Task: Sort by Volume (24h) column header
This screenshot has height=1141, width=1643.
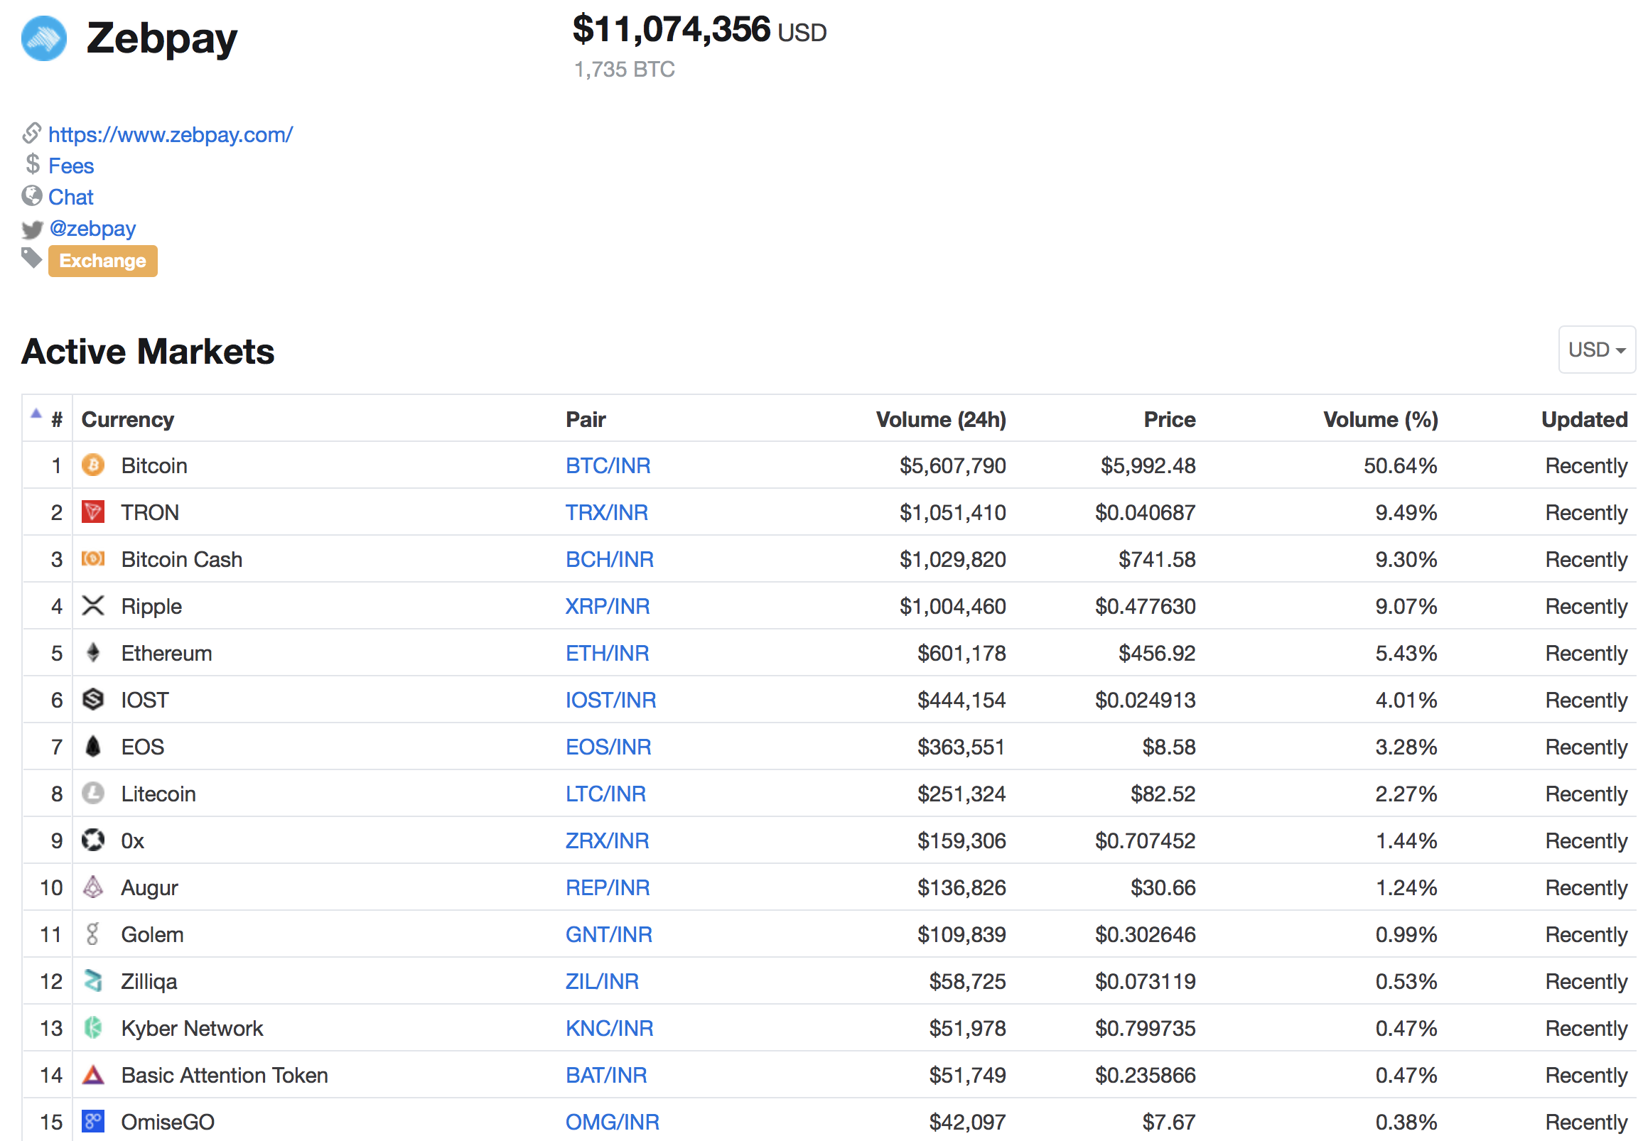Action: pyautogui.click(x=941, y=420)
